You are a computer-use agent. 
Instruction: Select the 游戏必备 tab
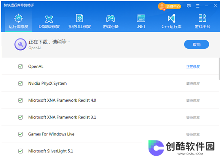pos(110,21)
